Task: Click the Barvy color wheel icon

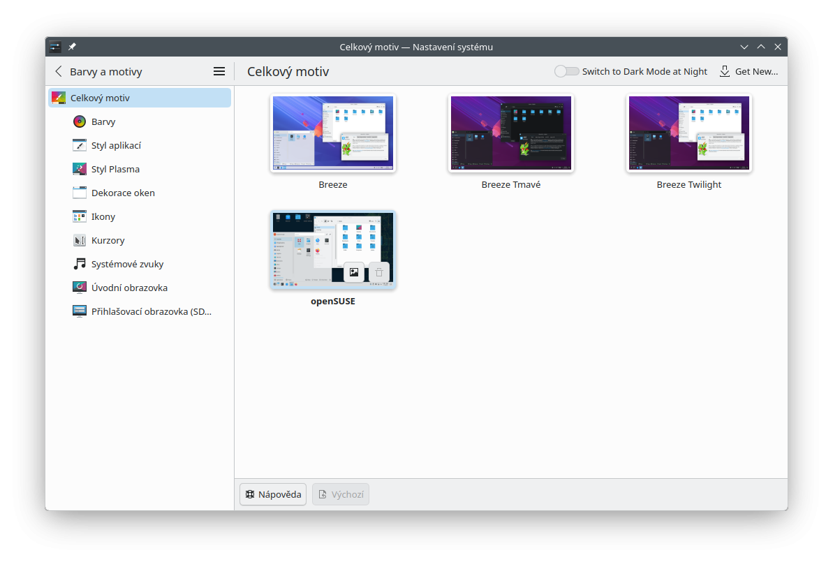Action: pos(79,121)
